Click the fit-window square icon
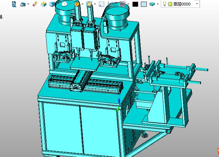219x157 pixels. pyautogui.click(x=102, y=4)
